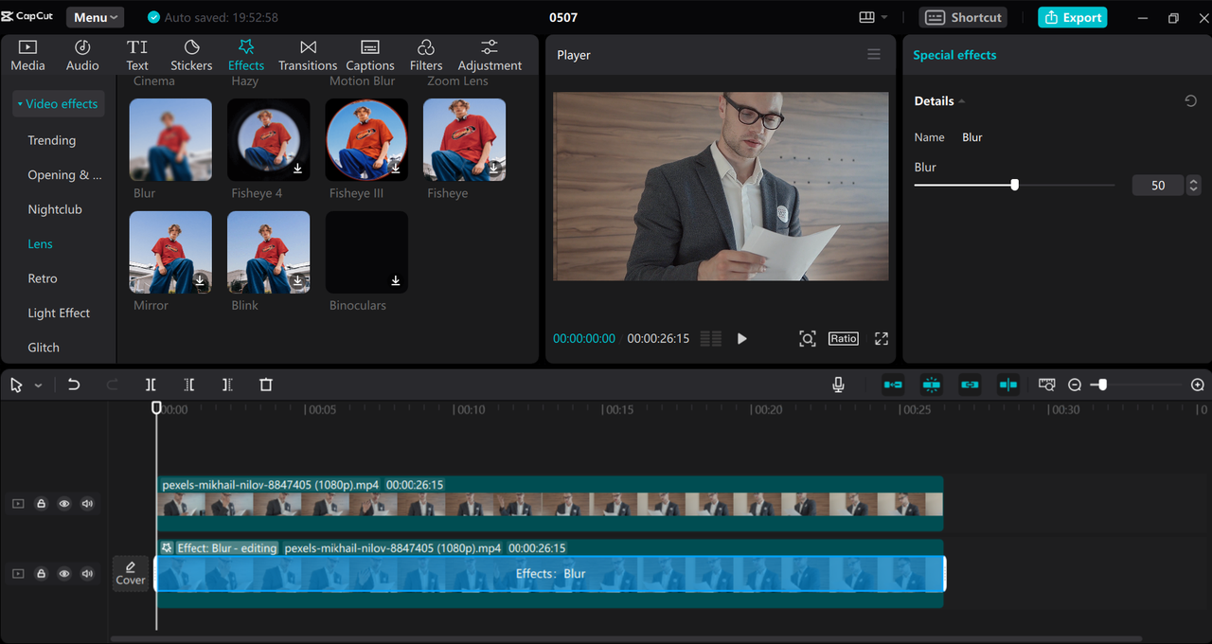Click the timeline zoom slider handle
Viewport: 1212px width, 644px height.
click(1102, 385)
